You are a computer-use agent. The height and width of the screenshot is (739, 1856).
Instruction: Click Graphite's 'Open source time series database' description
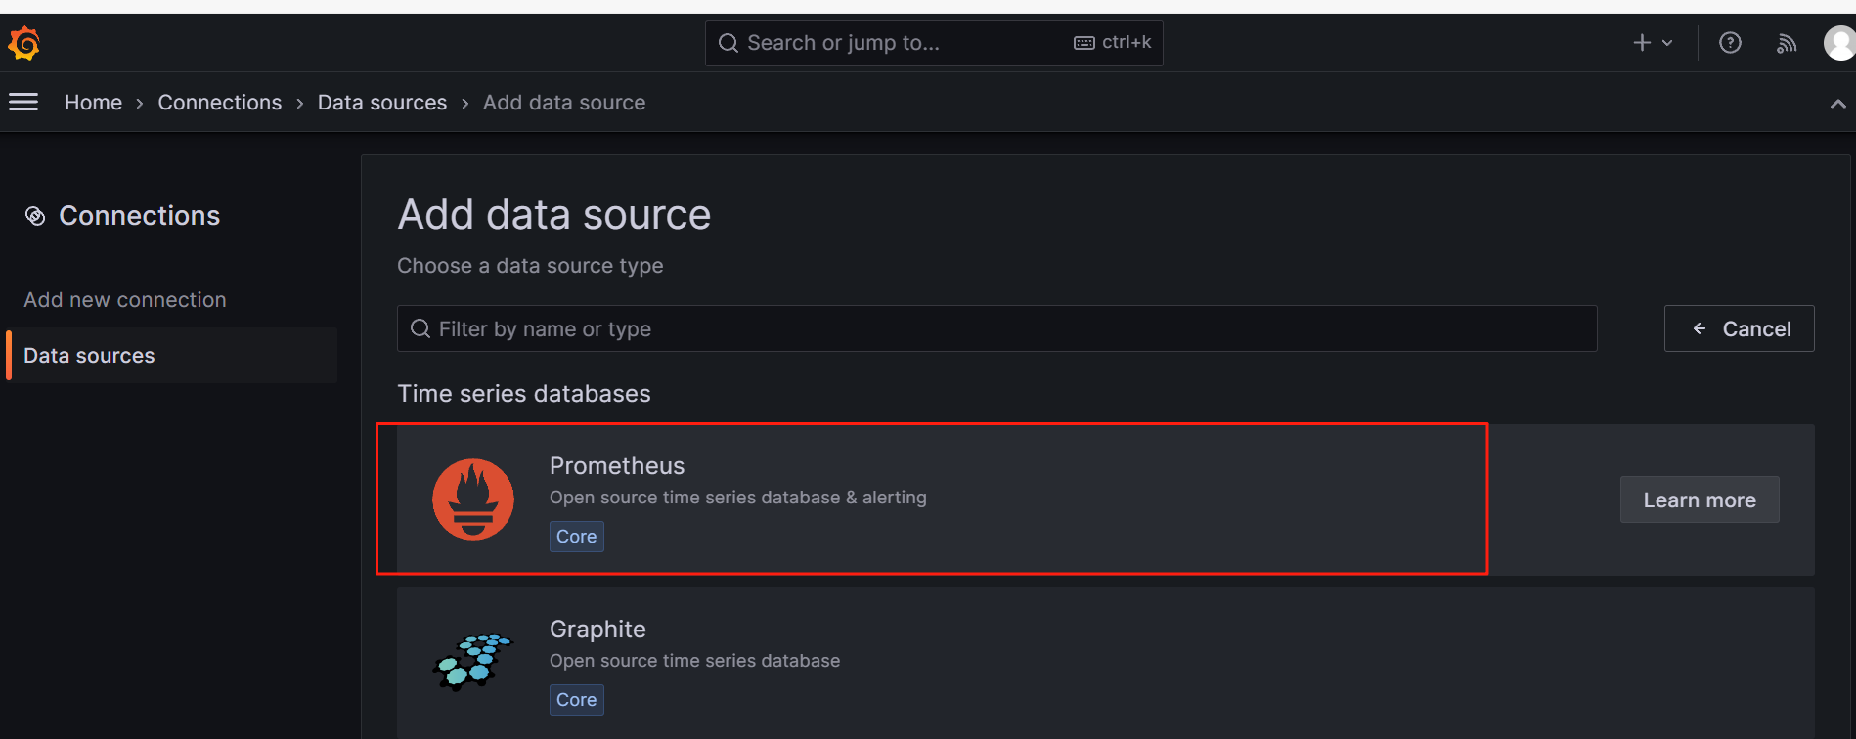point(694,661)
